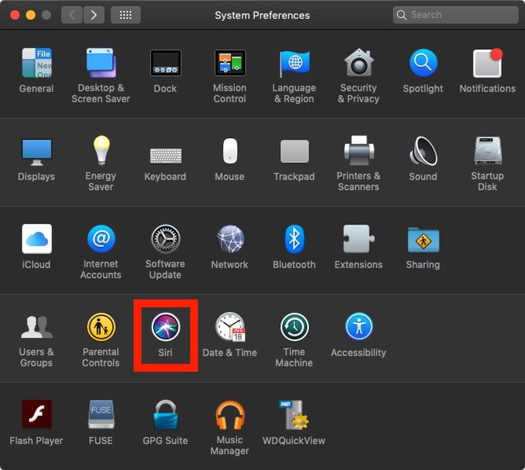525x470 pixels.
Task: Switch to grid view of all preferences
Action: tap(125, 15)
